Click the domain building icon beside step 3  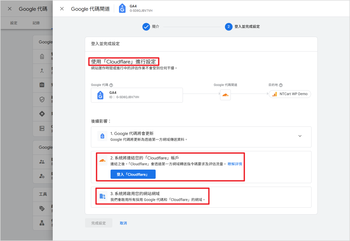tap(102, 196)
